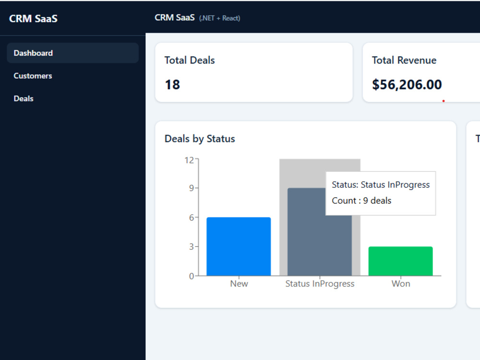480x360 pixels.
Task: Select the Total Deals value 18
Action: (x=172, y=85)
